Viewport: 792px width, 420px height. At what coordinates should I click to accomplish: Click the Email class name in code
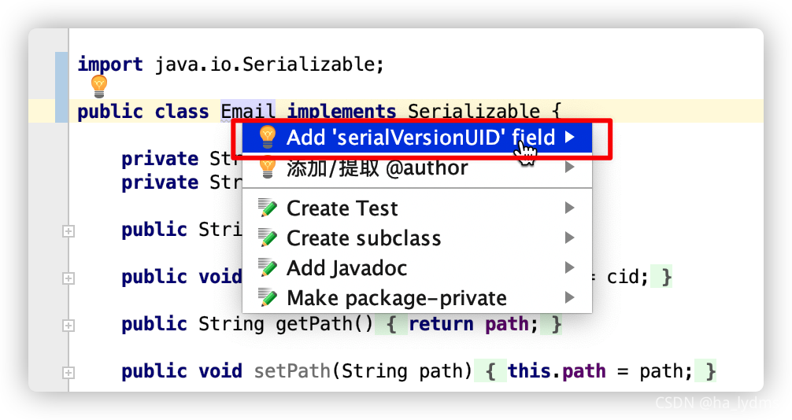[247, 112]
